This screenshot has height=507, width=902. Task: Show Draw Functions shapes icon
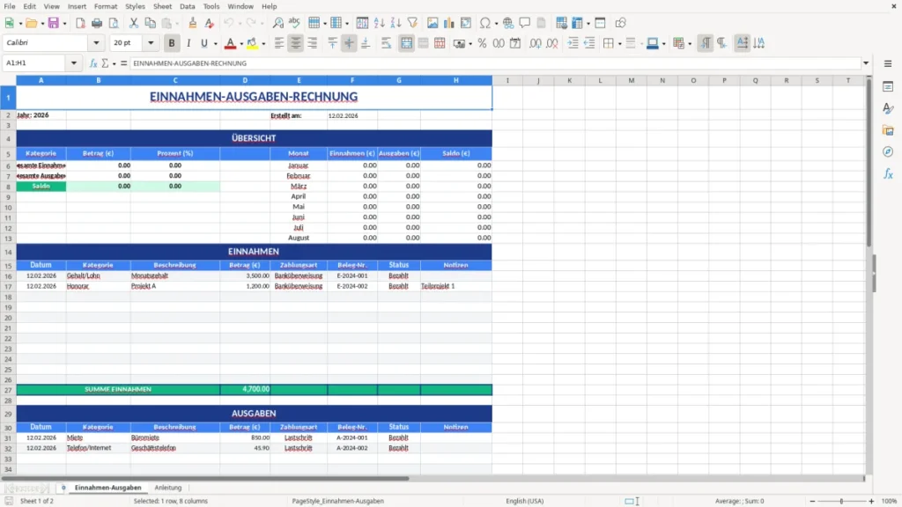(620, 23)
